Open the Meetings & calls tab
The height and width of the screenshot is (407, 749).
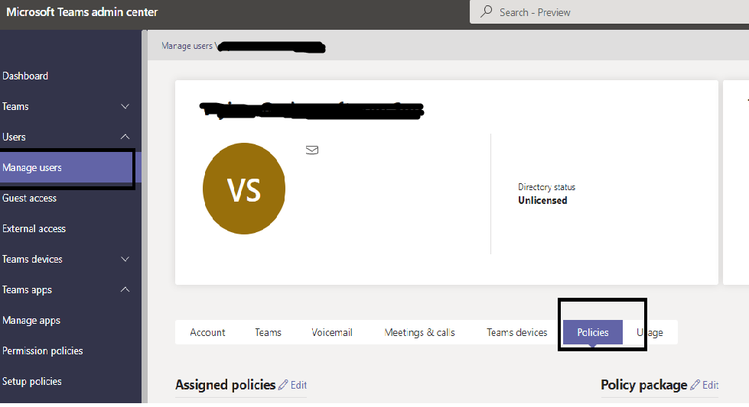(419, 333)
